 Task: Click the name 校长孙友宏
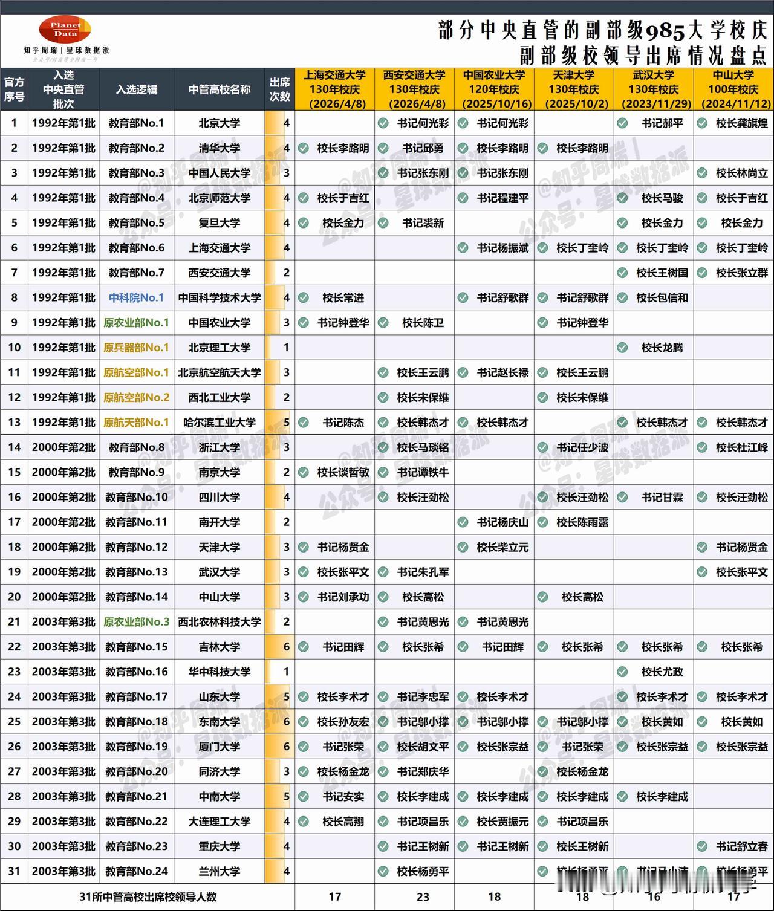coord(343,722)
